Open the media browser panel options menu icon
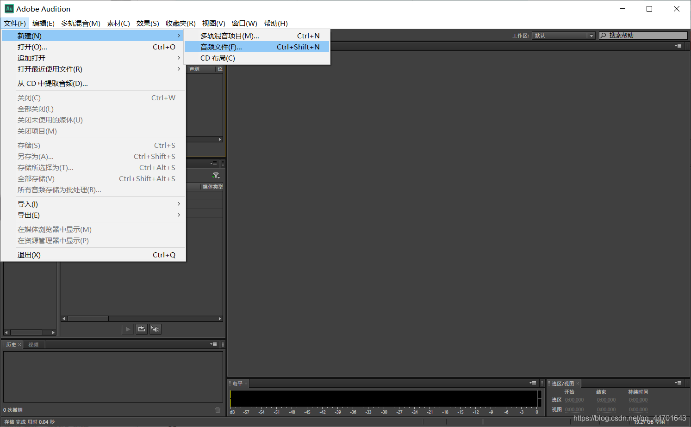 (213, 164)
